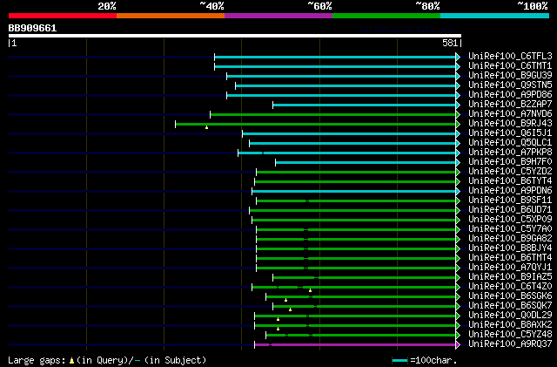
Task: Select the UniRef100_B8BJY4 label
Action: [x=510, y=248]
